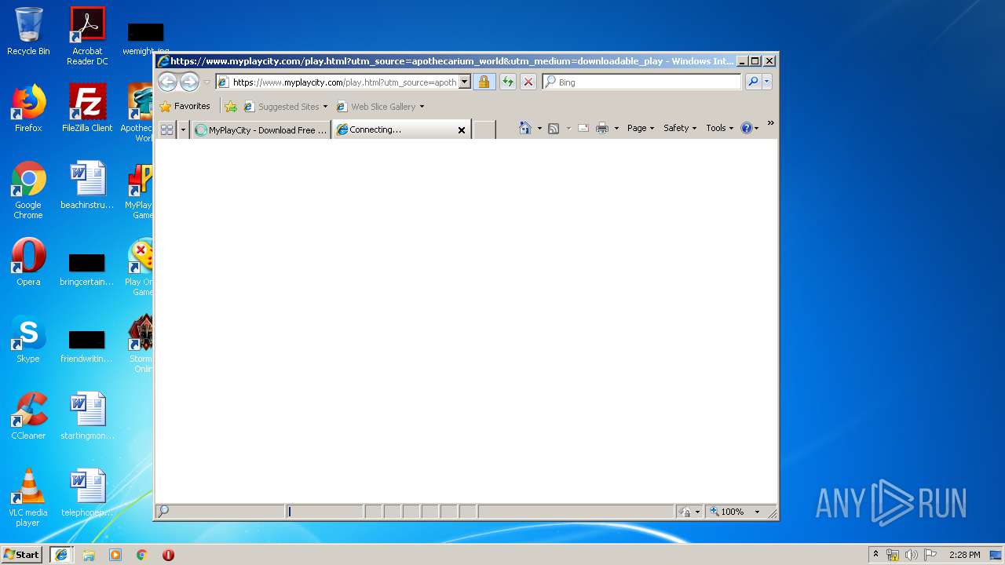This screenshot has width=1005, height=565.
Task: Open the Favorites button
Action: click(185, 107)
